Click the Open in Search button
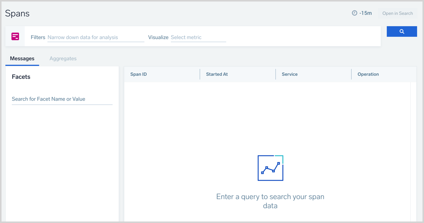424x223 pixels. pyautogui.click(x=397, y=13)
